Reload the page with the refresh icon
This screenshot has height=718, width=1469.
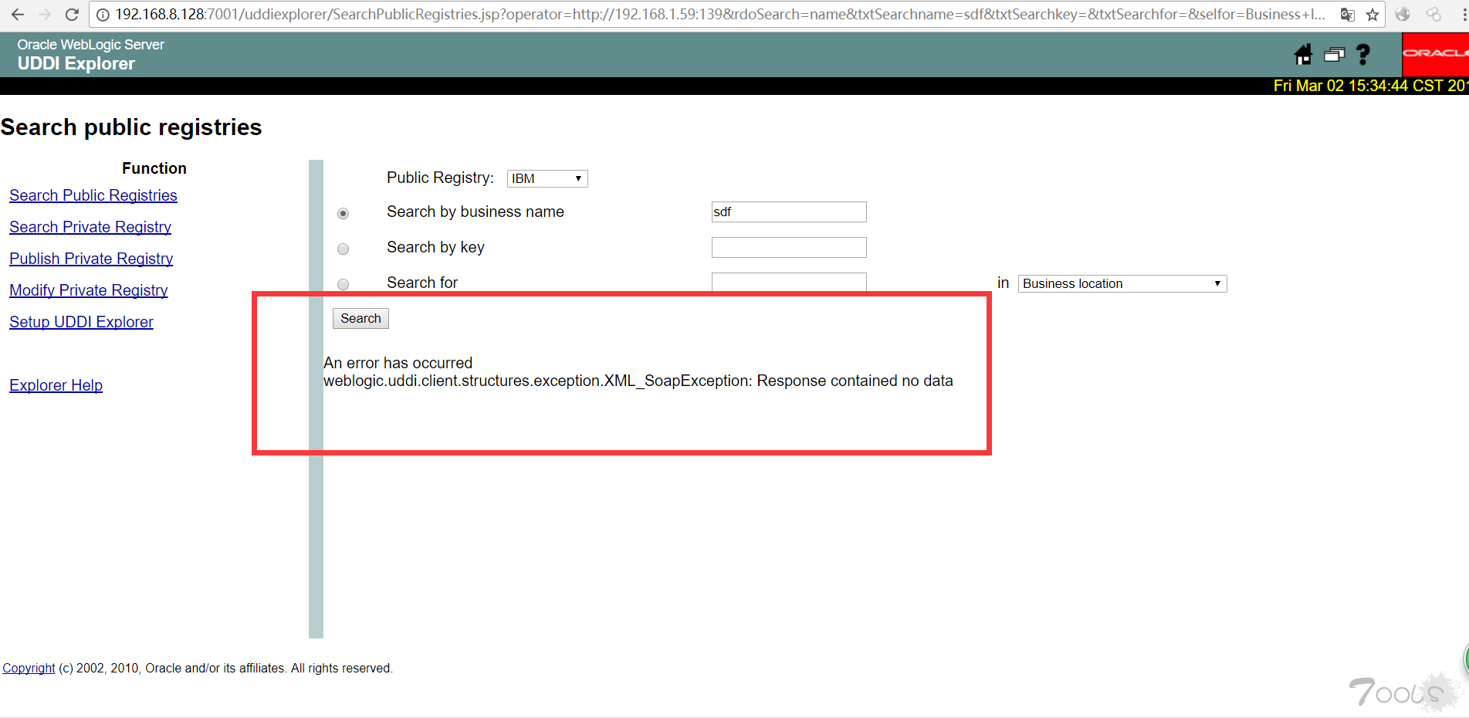click(72, 15)
